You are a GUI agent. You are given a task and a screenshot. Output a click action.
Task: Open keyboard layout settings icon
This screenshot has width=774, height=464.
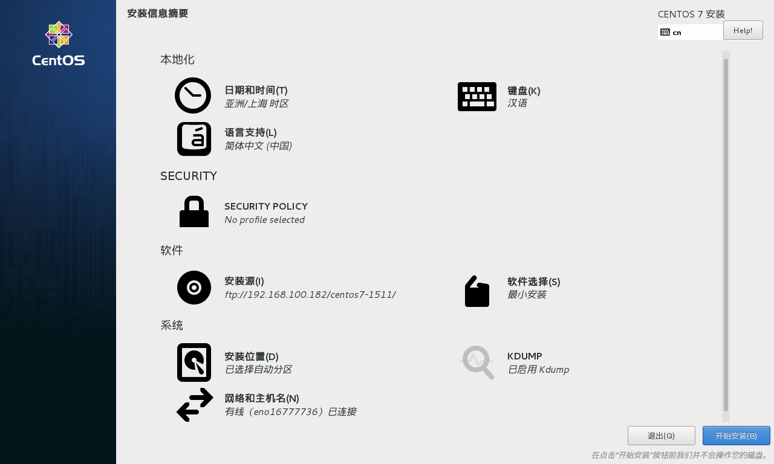pyautogui.click(x=477, y=97)
